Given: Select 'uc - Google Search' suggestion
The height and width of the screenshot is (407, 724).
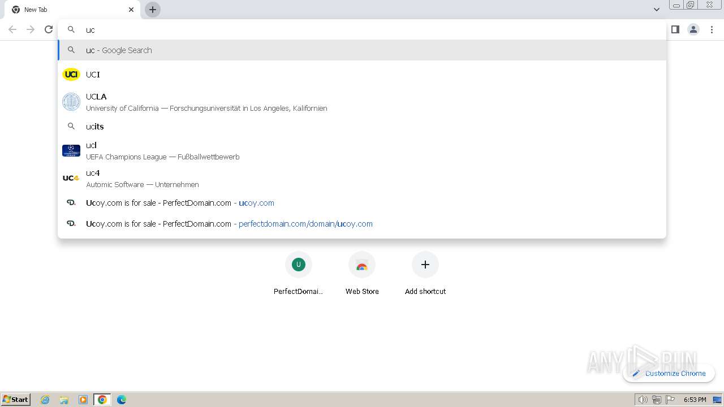Looking at the screenshot, I should pos(362,50).
